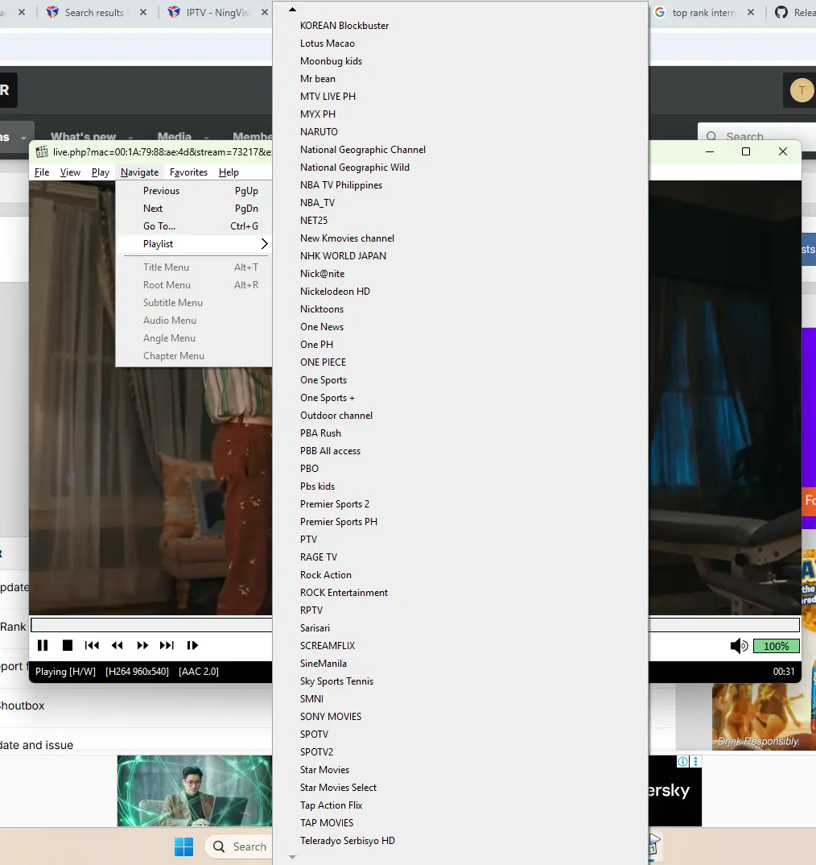Adjust the 100% volume slider

[x=776, y=646]
